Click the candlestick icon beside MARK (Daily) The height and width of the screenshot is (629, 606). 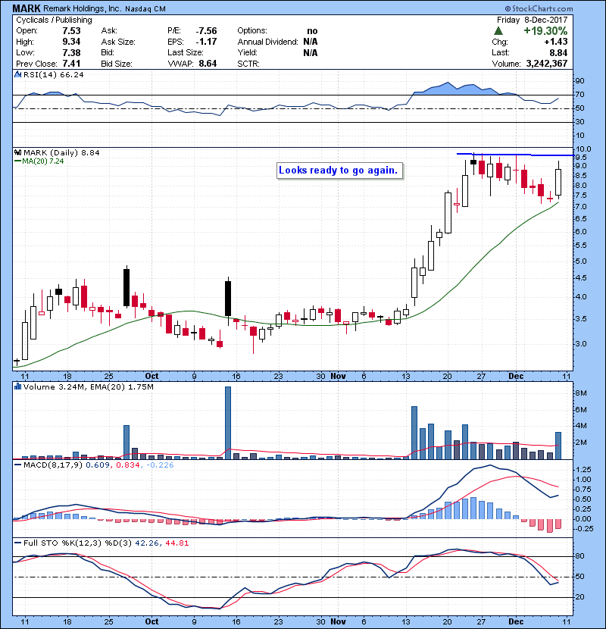(x=17, y=152)
